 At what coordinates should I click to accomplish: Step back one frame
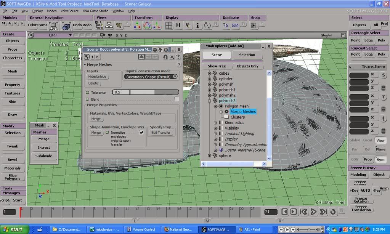284,212
